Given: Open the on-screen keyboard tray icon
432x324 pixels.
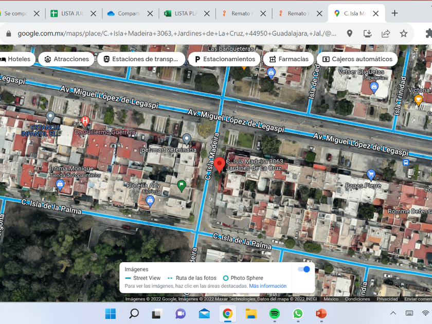Looking at the screenshot, I should (409, 313).
